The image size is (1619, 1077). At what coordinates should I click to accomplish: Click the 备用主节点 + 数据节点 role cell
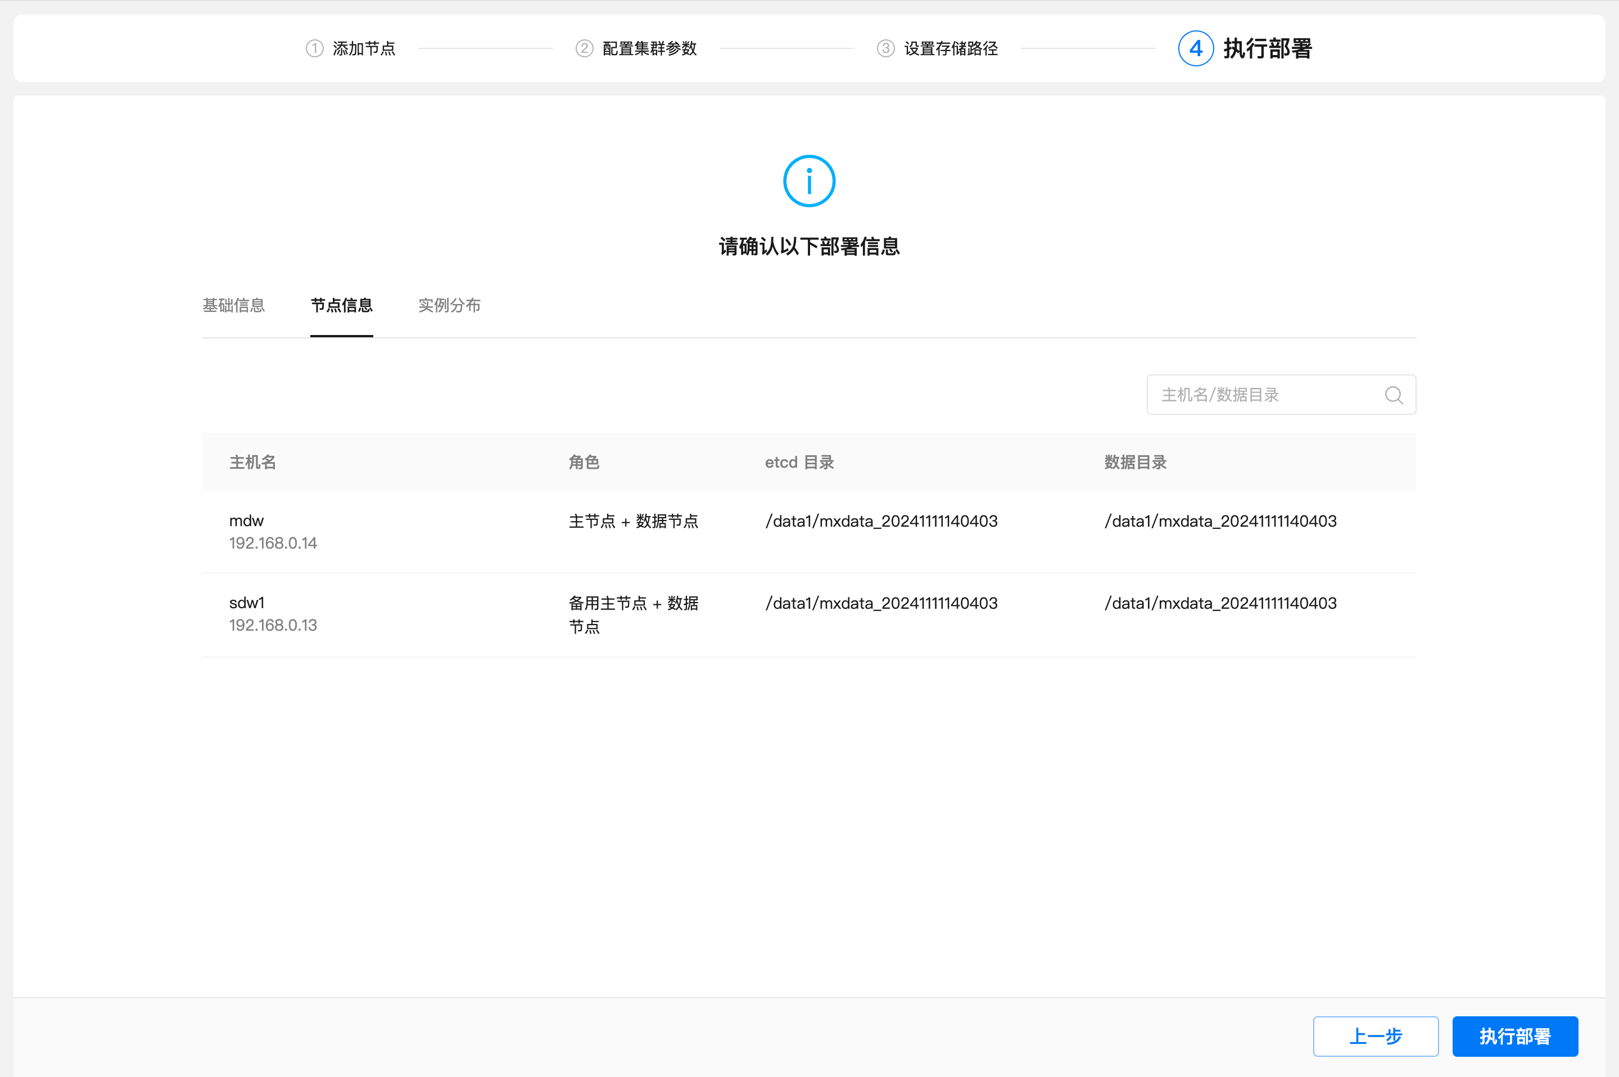click(x=634, y=615)
